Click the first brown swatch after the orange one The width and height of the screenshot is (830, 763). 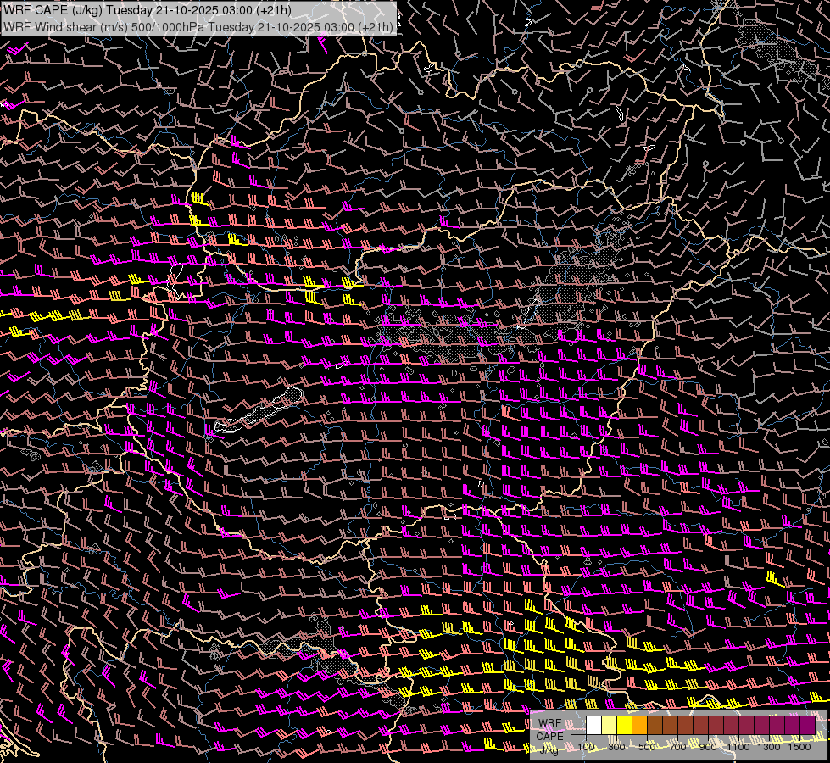(x=655, y=725)
